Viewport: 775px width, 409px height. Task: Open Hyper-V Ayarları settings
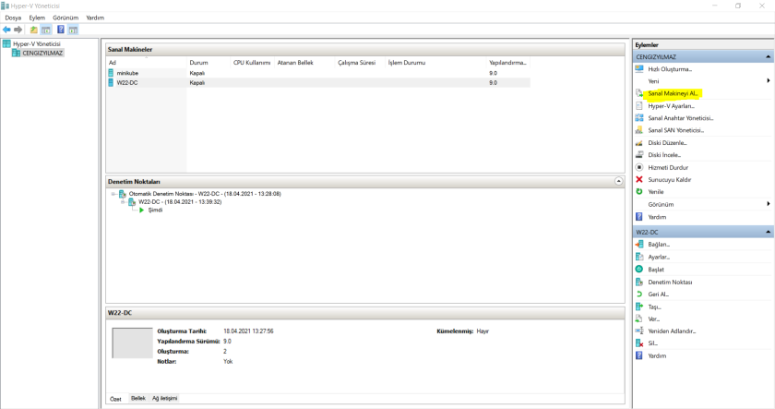click(x=671, y=105)
